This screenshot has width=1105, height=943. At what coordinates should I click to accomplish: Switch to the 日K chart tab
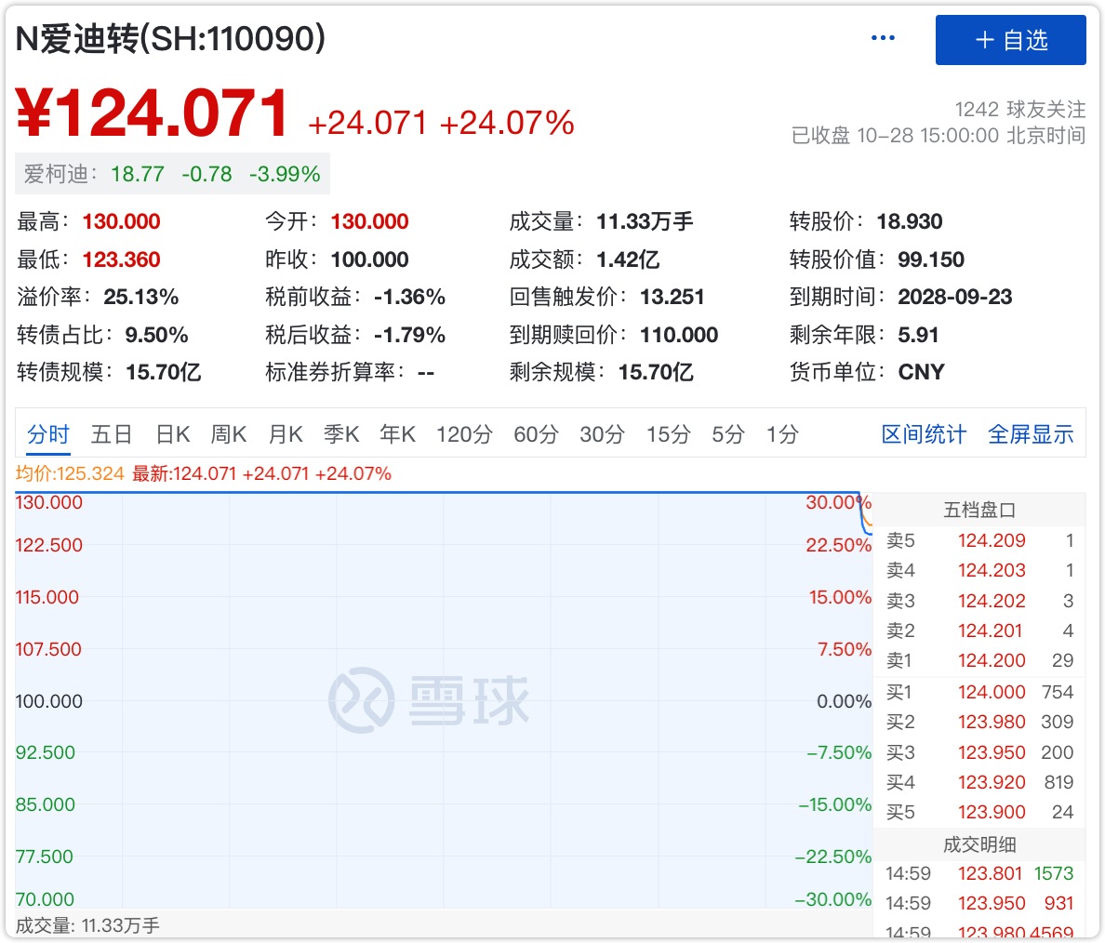click(173, 434)
